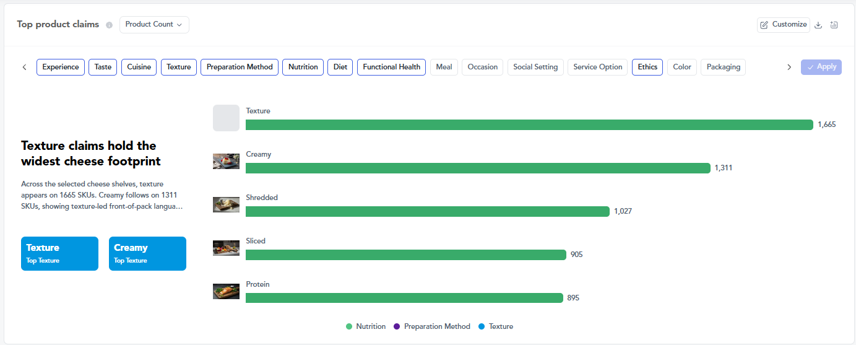Viewport: 856px width, 345px height.
Task: Click the download icon
Action: coord(818,25)
